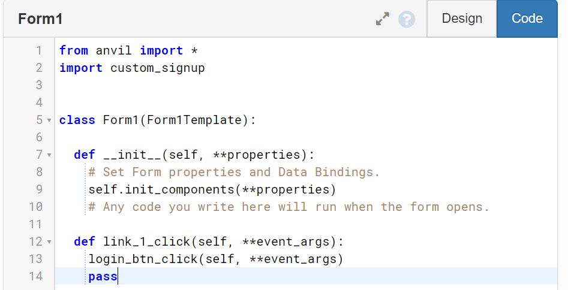Click the empty line 11 in editor
The width and height of the screenshot is (568, 290).
tap(306, 225)
